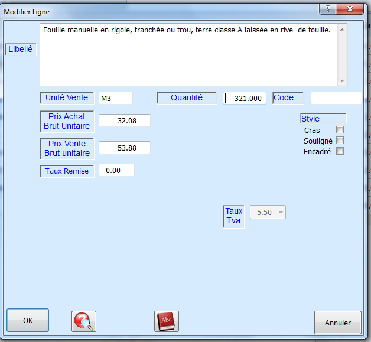Focus the Quantité field showing 321.000
The image size is (371, 342).
(x=245, y=98)
